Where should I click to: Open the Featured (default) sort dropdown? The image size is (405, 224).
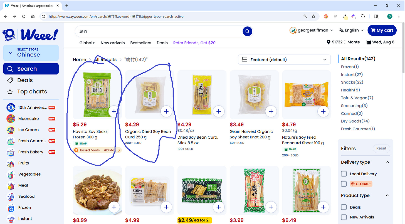284,60
